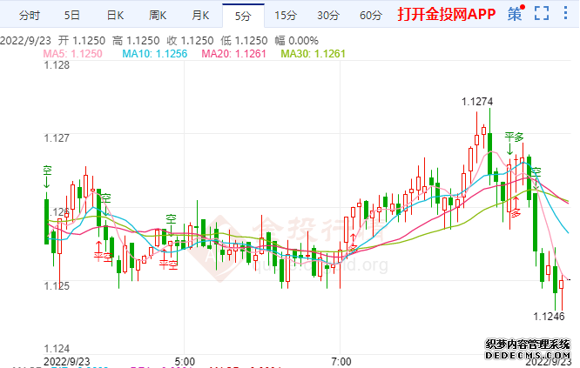The image size is (580, 368).
Task: Open the 策 strategy icon
Action: 516,14
